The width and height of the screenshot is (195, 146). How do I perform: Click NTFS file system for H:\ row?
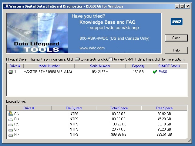74,134
